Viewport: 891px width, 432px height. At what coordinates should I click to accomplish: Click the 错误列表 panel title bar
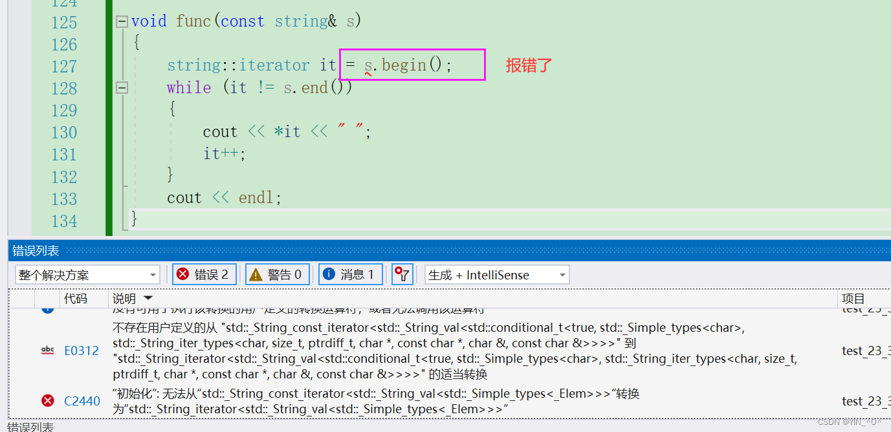pos(449,250)
